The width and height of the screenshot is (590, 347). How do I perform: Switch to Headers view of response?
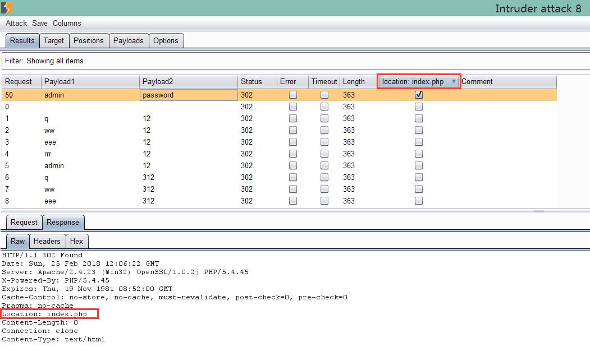[47, 241]
